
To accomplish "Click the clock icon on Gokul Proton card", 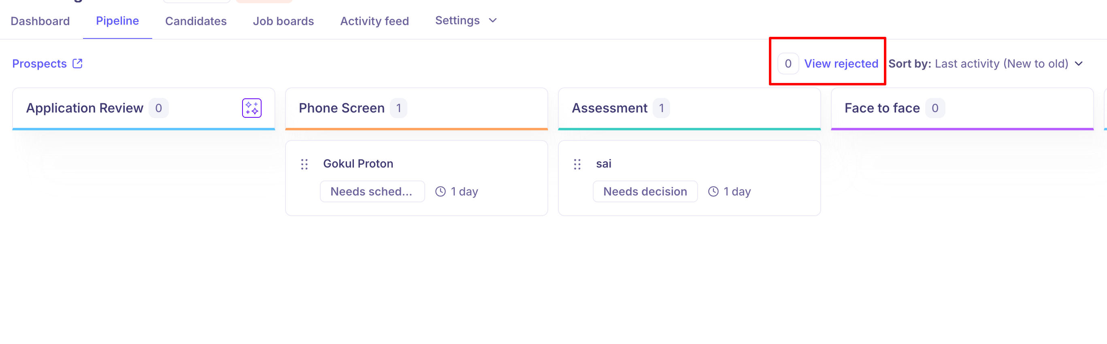I will [441, 191].
